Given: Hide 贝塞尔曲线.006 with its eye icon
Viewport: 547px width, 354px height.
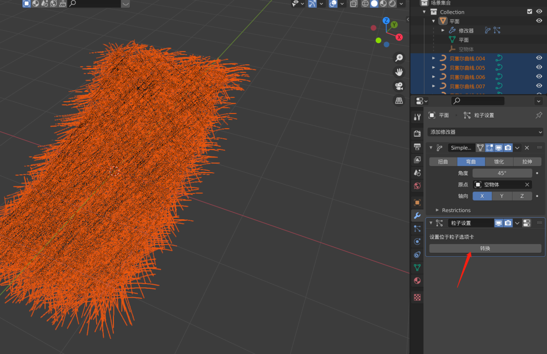Looking at the screenshot, I should [539, 76].
